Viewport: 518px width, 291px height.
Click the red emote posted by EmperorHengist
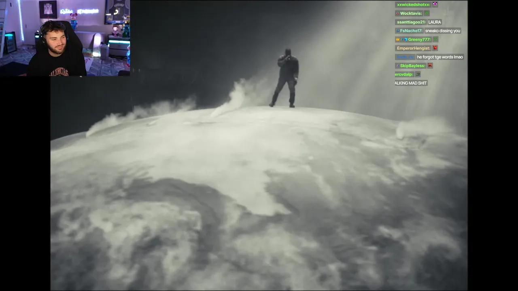click(x=435, y=48)
